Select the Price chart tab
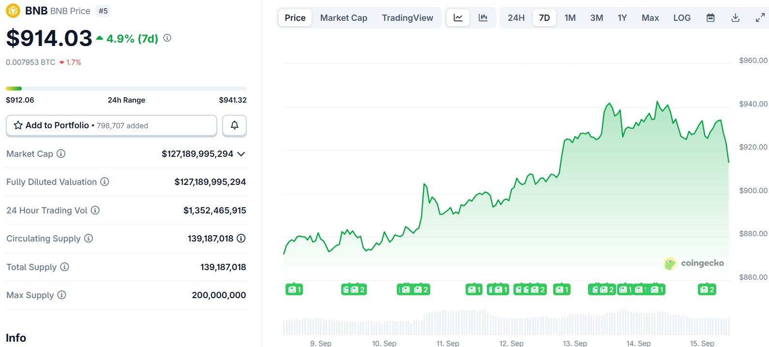The height and width of the screenshot is (347, 769). [x=295, y=18]
